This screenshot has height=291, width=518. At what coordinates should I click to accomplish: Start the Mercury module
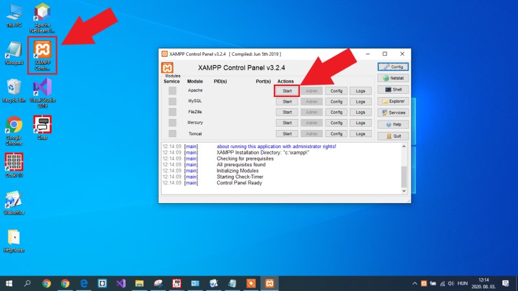pyautogui.click(x=287, y=123)
